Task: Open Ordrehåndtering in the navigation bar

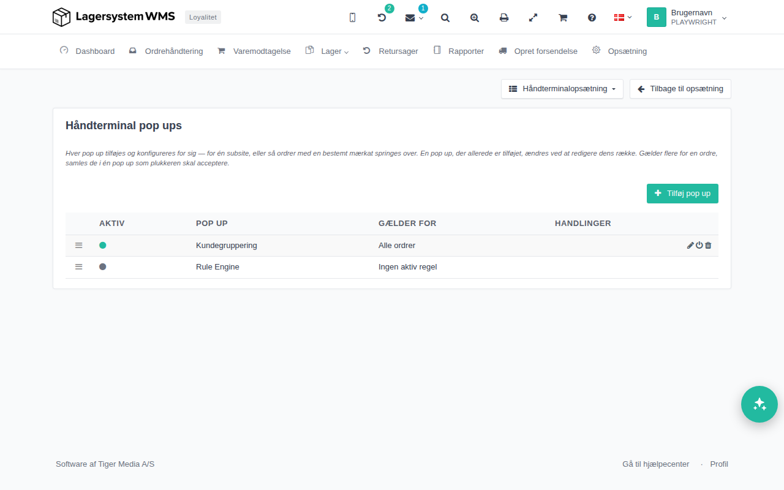Action: 166,51
